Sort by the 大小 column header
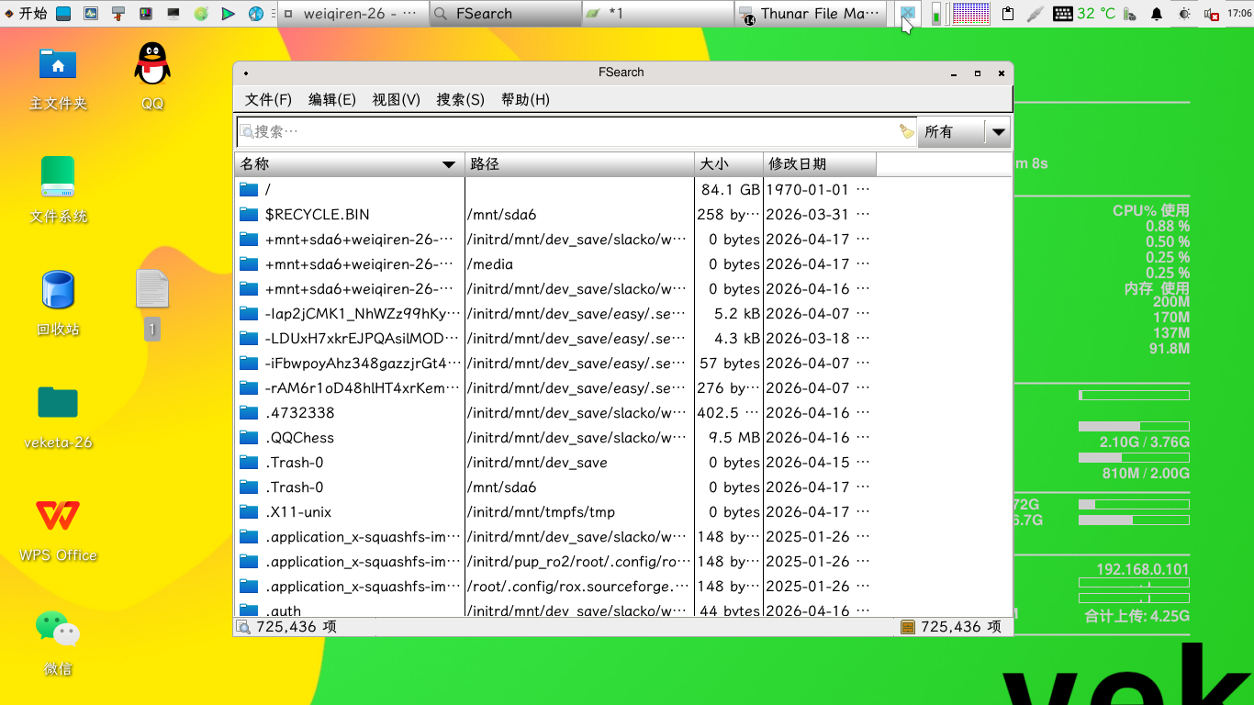This screenshot has height=705, width=1254. [x=729, y=164]
